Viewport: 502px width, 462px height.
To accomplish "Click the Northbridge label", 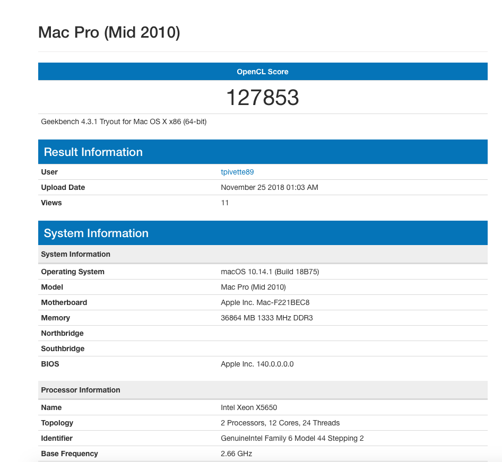I will 62,334.
